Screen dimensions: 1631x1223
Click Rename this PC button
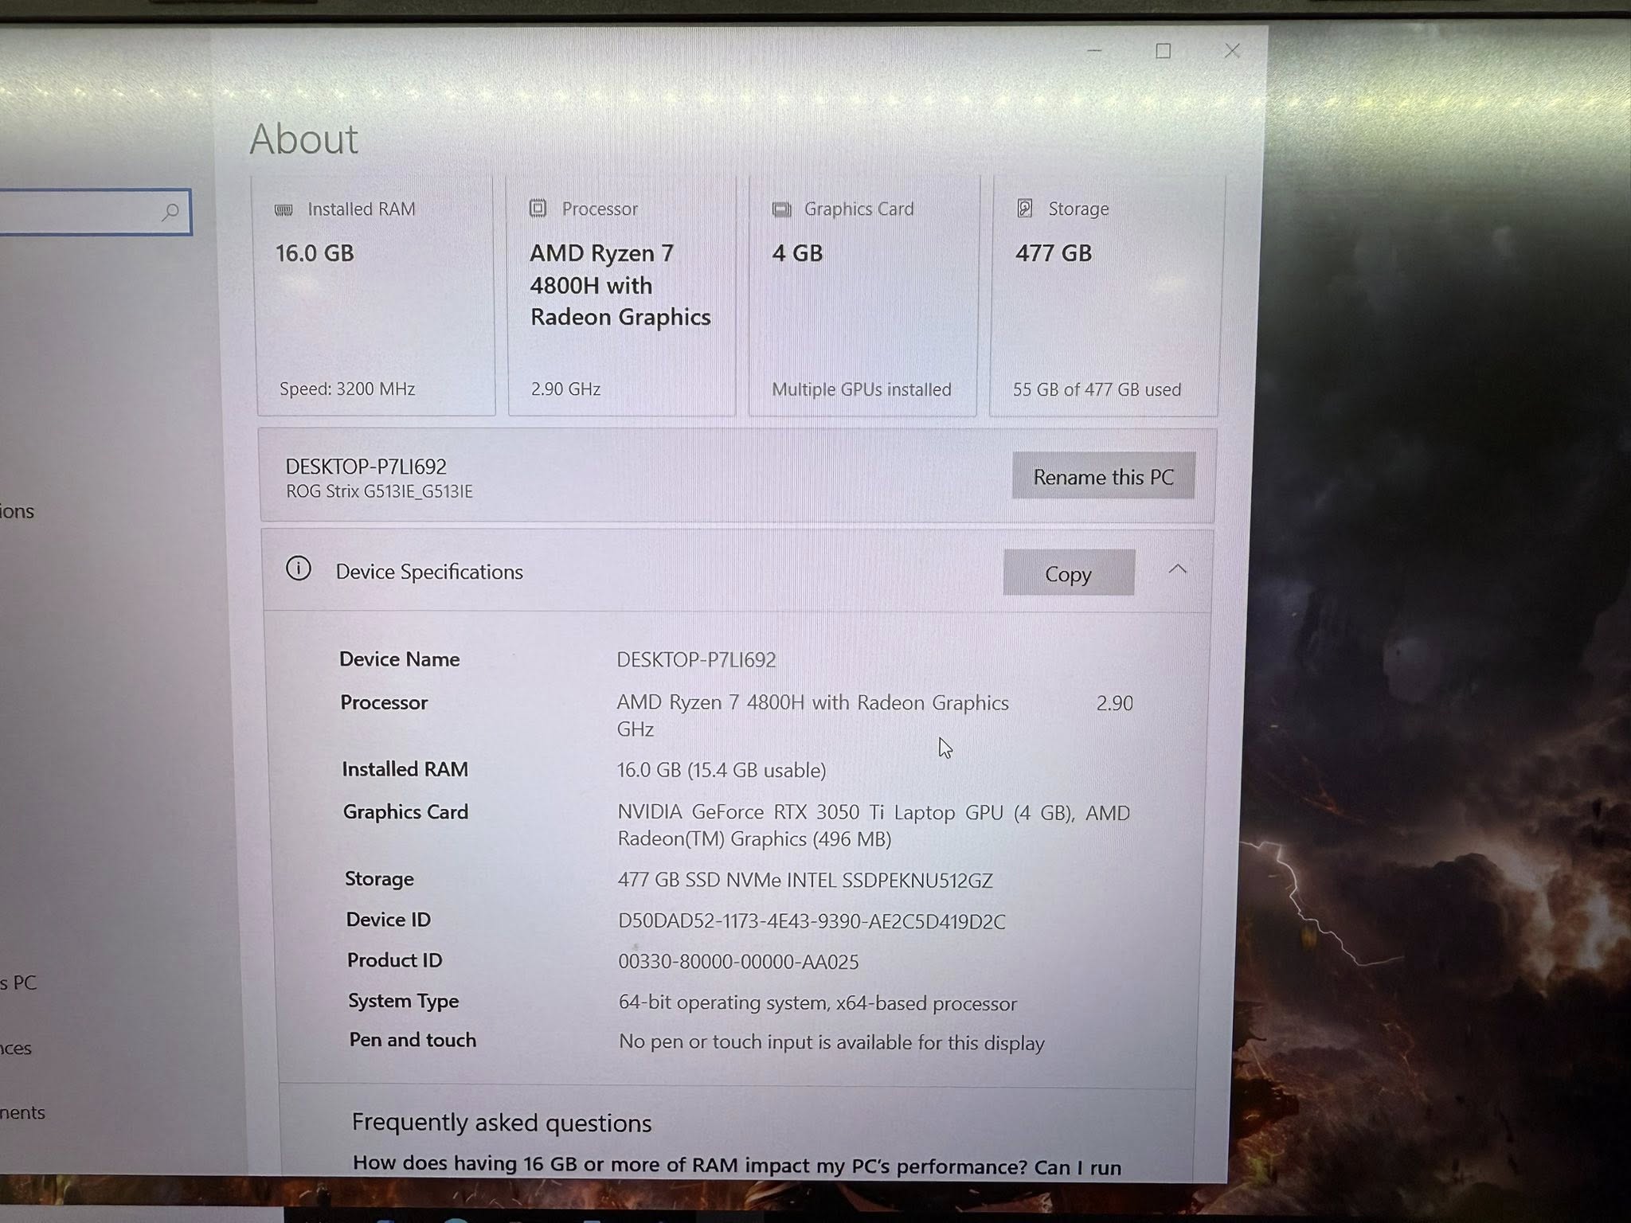[1104, 476]
